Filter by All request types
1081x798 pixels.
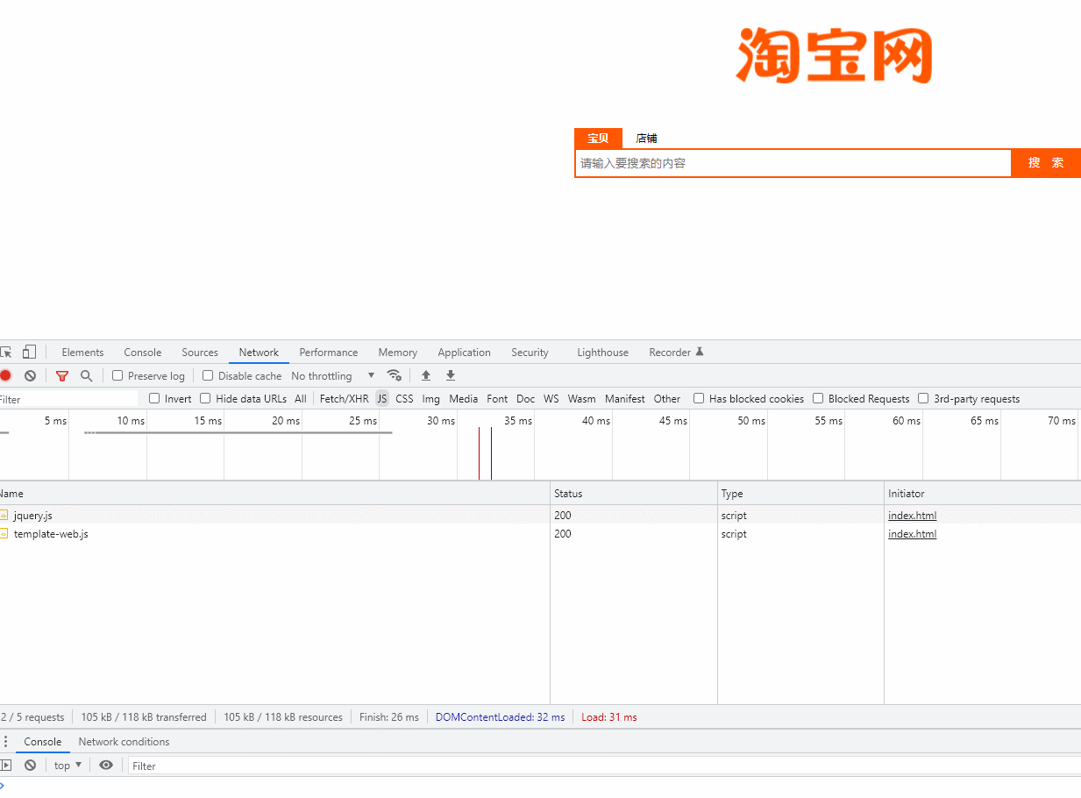(301, 399)
